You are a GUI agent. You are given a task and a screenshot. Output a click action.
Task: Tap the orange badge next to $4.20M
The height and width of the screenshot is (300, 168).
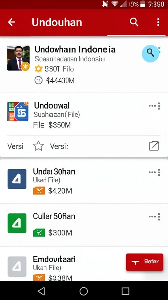[x=39, y=191]
